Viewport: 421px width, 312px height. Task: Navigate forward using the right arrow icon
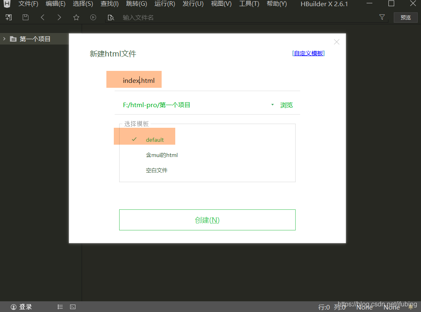[x=59, y=17]
